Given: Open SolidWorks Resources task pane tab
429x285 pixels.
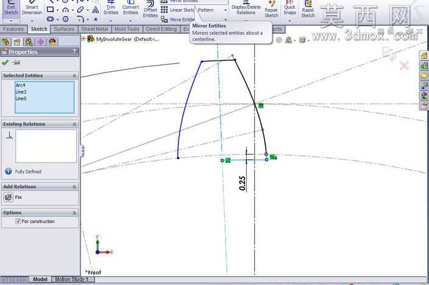Looking at the screenshot, I should click(x=424, y=56).
